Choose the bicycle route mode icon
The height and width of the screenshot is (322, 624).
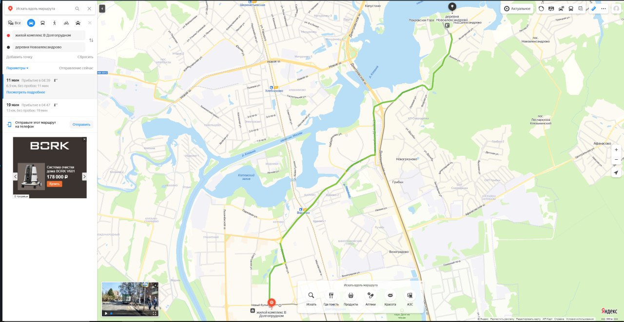click(x=66, y=23)
